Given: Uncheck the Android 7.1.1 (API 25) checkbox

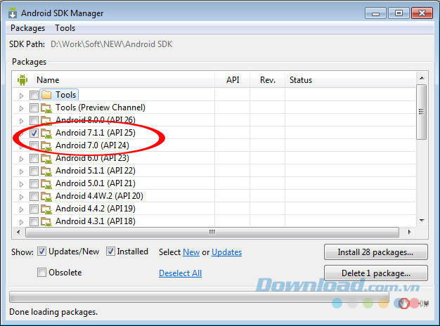Looking at the screenshot, I should [34, 133].
